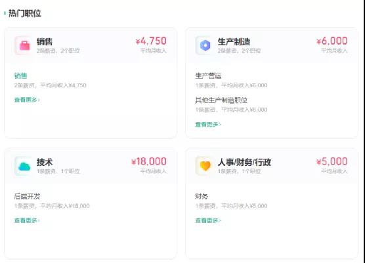
Task: Click the 销售 category title
Action: point(45,42)
